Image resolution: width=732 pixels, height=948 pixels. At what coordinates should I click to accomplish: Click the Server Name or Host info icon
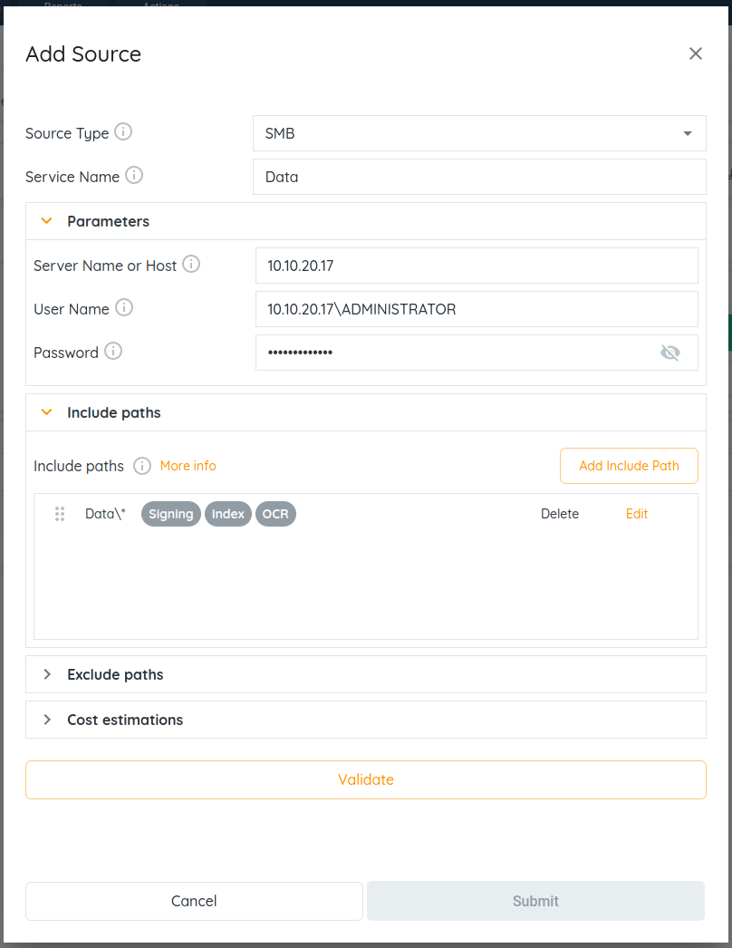click(x=191, y=265)
